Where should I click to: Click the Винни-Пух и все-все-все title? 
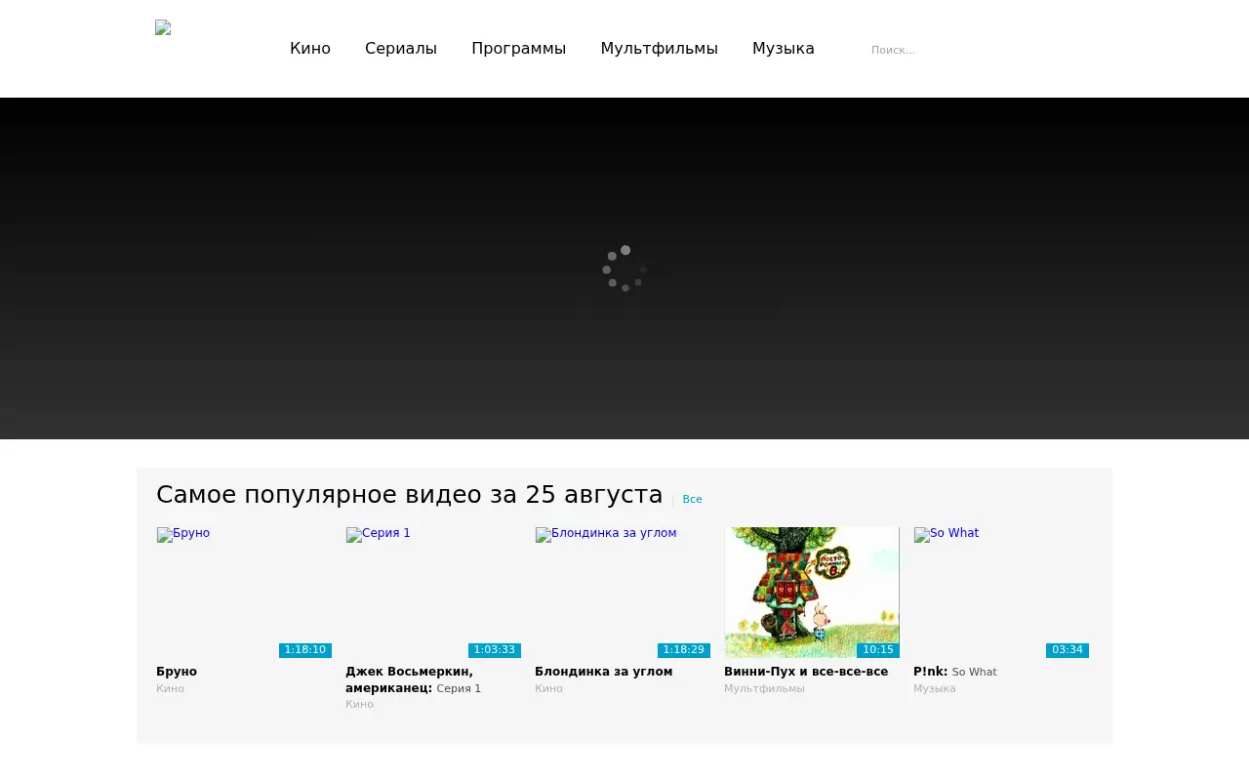(806, 672)
